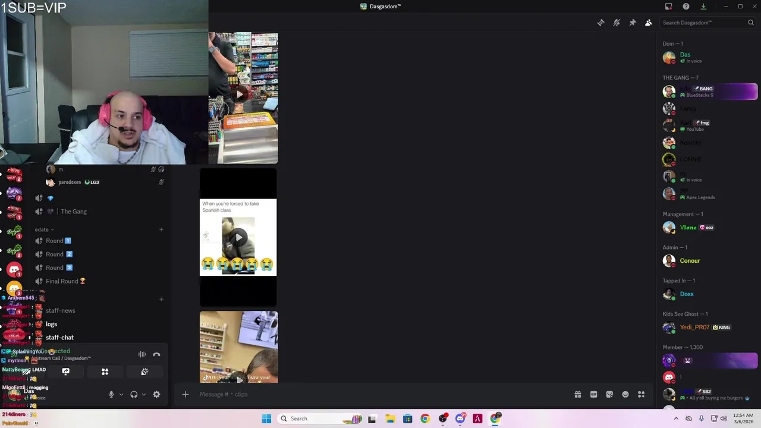Viewport: 761px width, 428px height.
Task: Open Discord from the taskbar
Action: tap(460, 418)
